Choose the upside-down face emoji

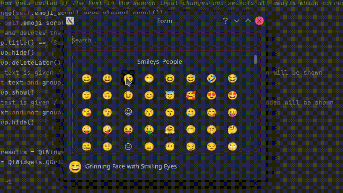(x=107, y=95)
